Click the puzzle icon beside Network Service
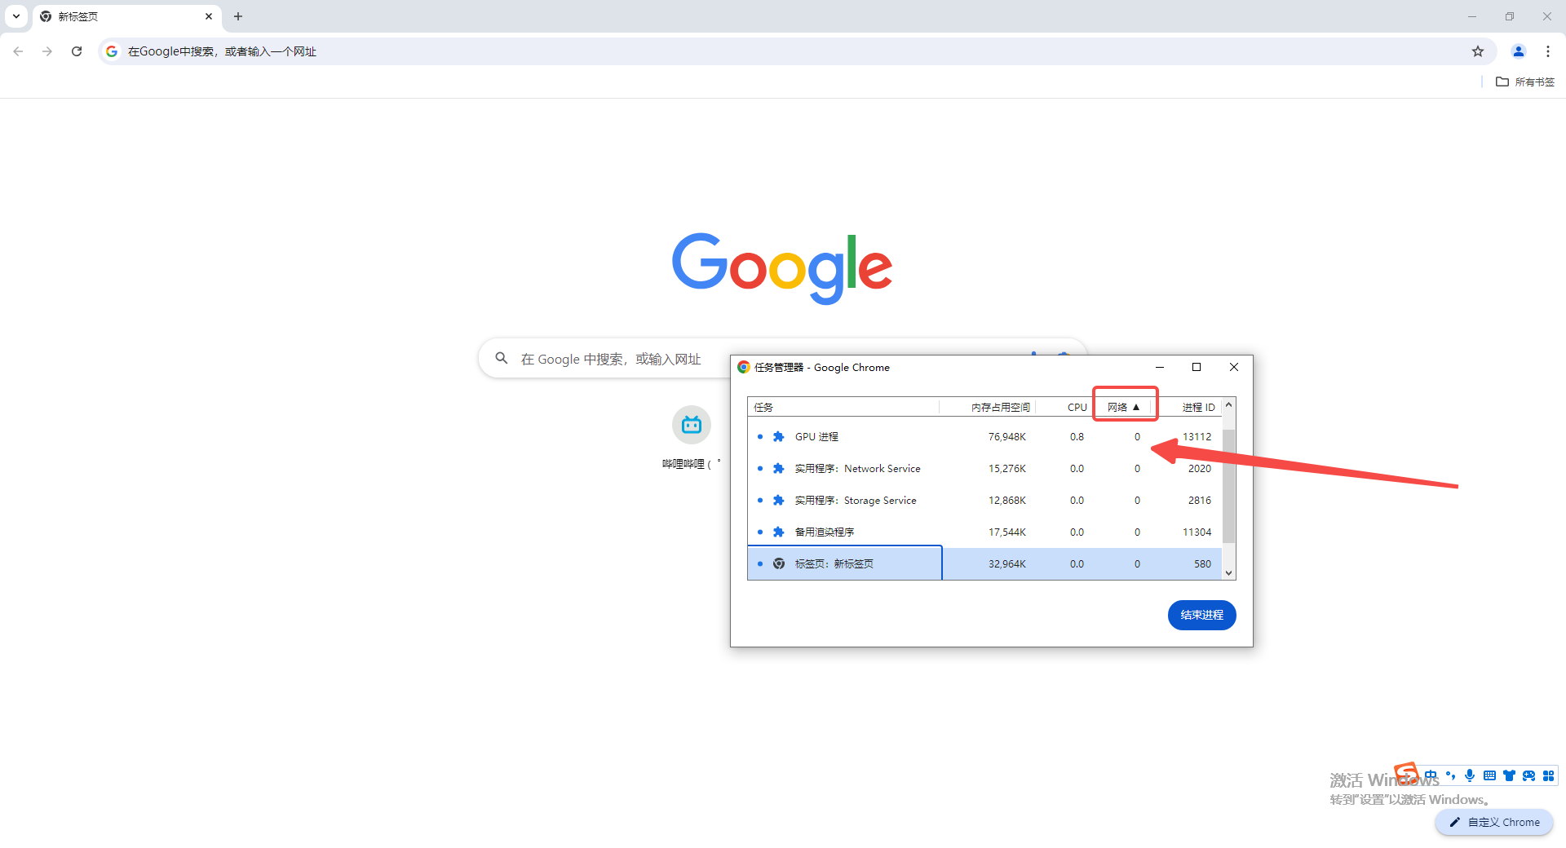 pyautogui.click(x=779, y=468)
